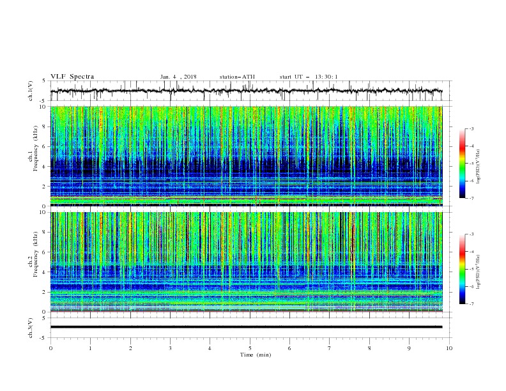Click the 'VLF Spectra' title text
This screenshot has height=391, width=506.
coord(72,77)
